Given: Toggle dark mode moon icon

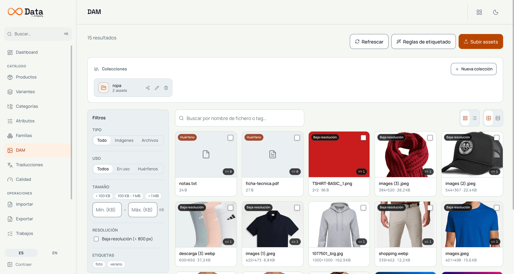Looking at the screenshot, I should (496, 12).
